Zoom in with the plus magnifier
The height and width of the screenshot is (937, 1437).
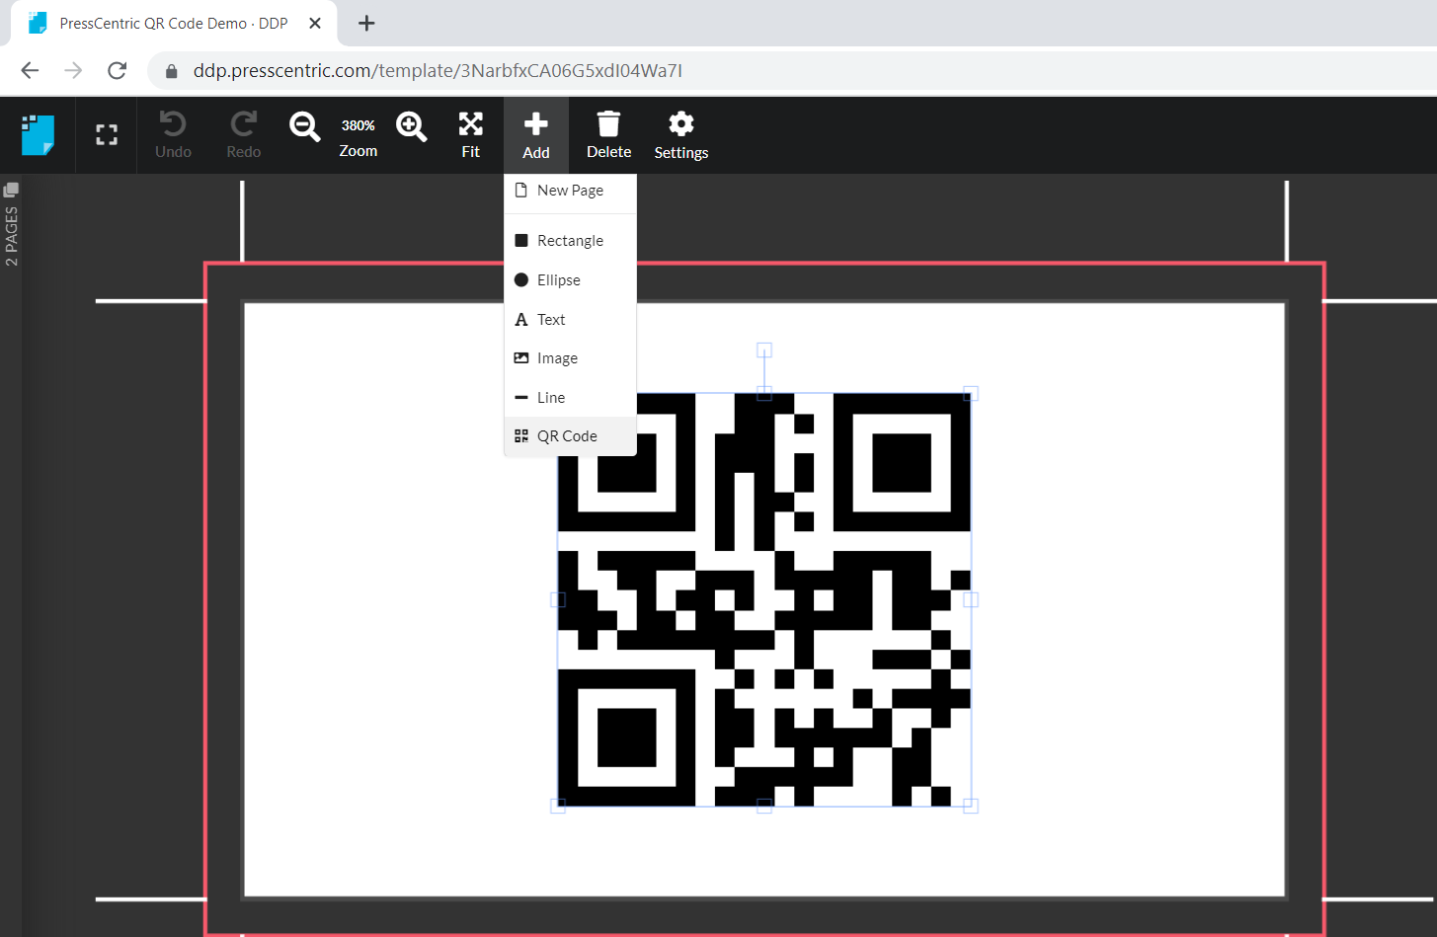coord(411,126)
